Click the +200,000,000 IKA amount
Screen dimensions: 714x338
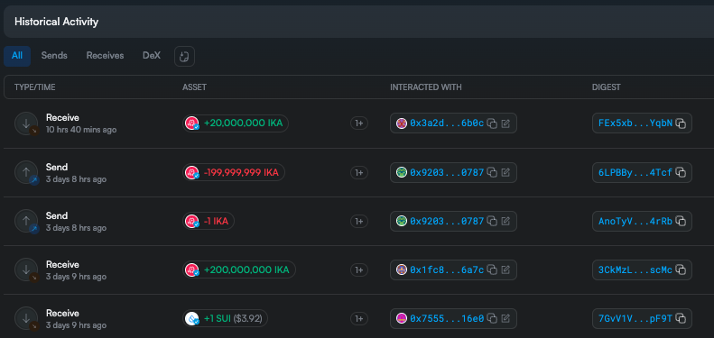click(x=246, y=269)
